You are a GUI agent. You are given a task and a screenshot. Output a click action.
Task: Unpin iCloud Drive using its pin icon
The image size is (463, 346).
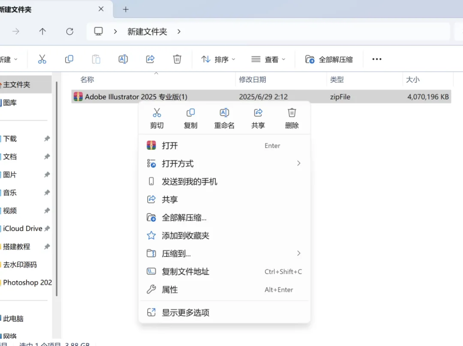[47, 228]
